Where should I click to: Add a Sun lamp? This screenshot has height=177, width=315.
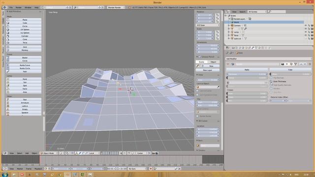pyautogui.click(x=24, y=82)
